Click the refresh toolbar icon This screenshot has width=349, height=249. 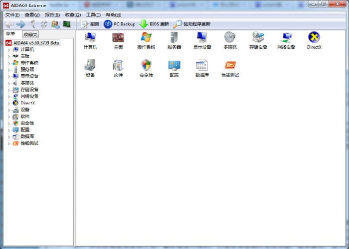[x=44, y=24]
